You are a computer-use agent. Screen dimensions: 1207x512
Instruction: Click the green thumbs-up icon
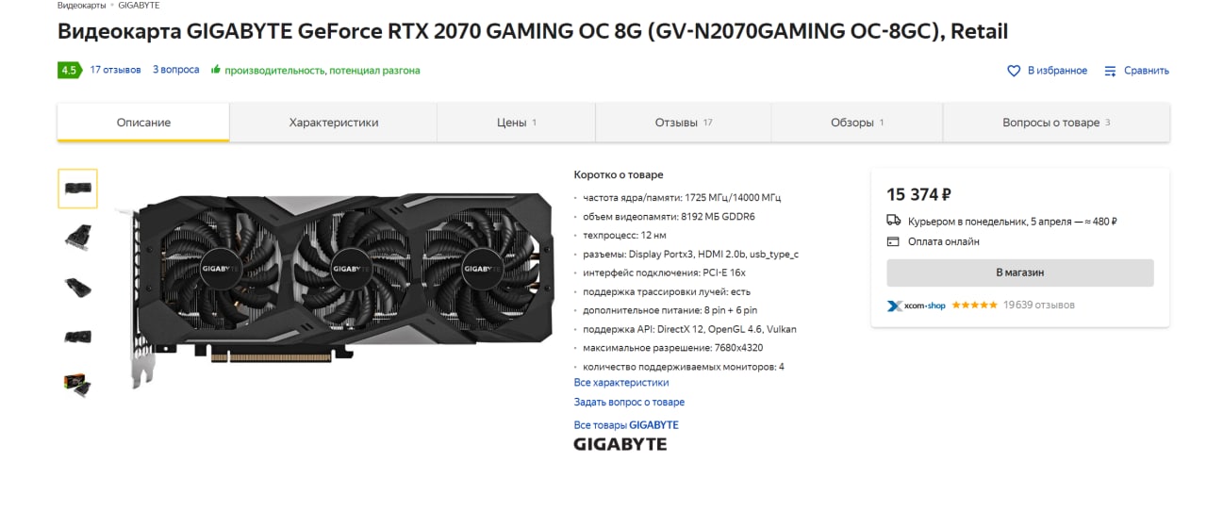point(216,70)
